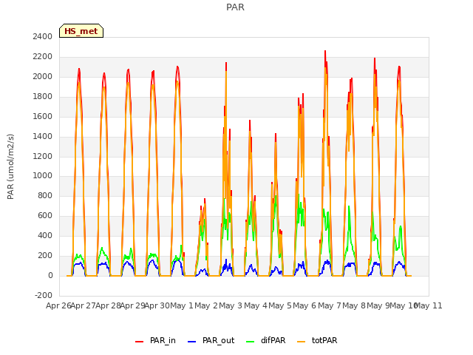Click the 400 y-axis tick label
Image resolution: width=473 pixels, height=355 pixels.
(x=45, y=235)
